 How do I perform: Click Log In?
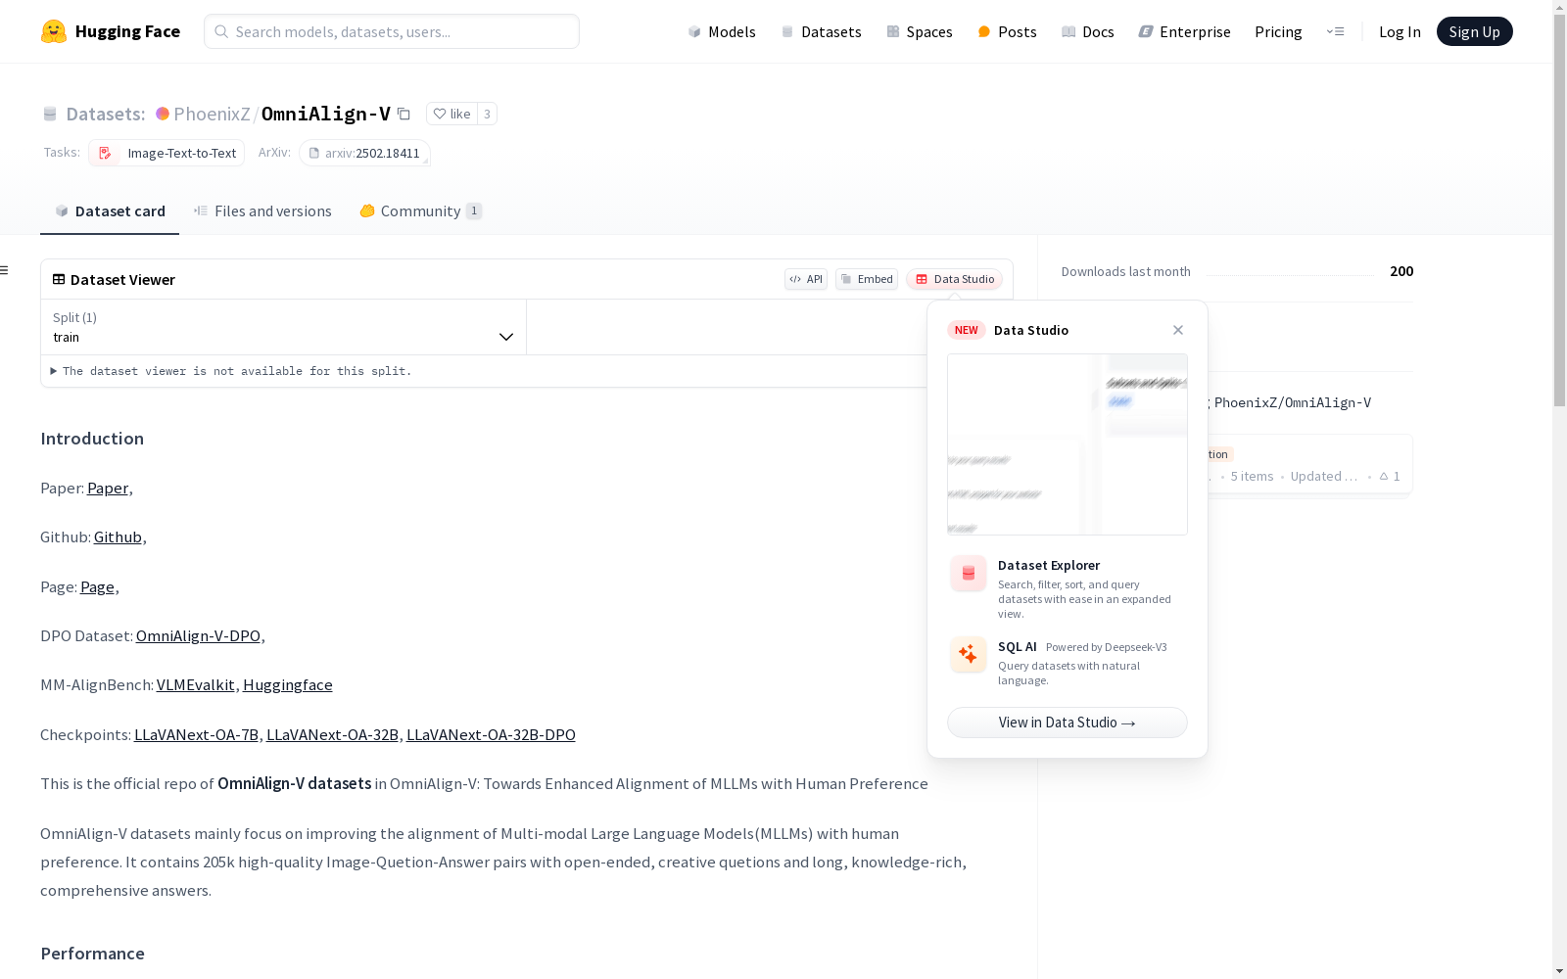point(1400,31)
